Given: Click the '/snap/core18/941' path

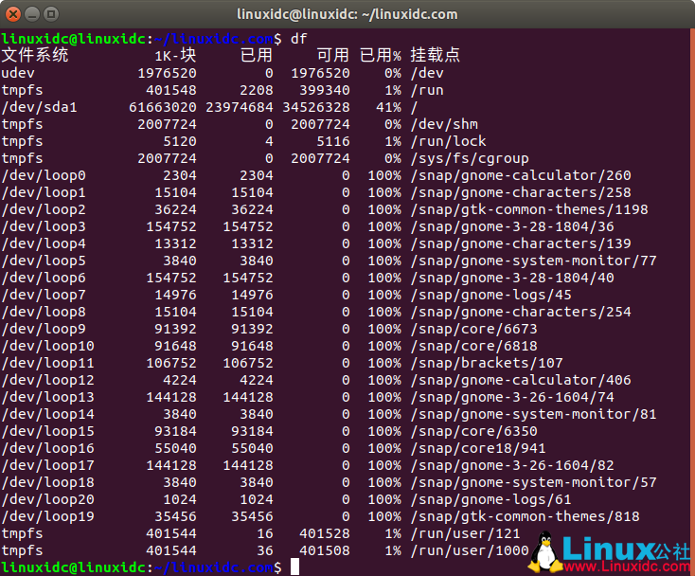Looking at the screenshot, I should (478, 448).
